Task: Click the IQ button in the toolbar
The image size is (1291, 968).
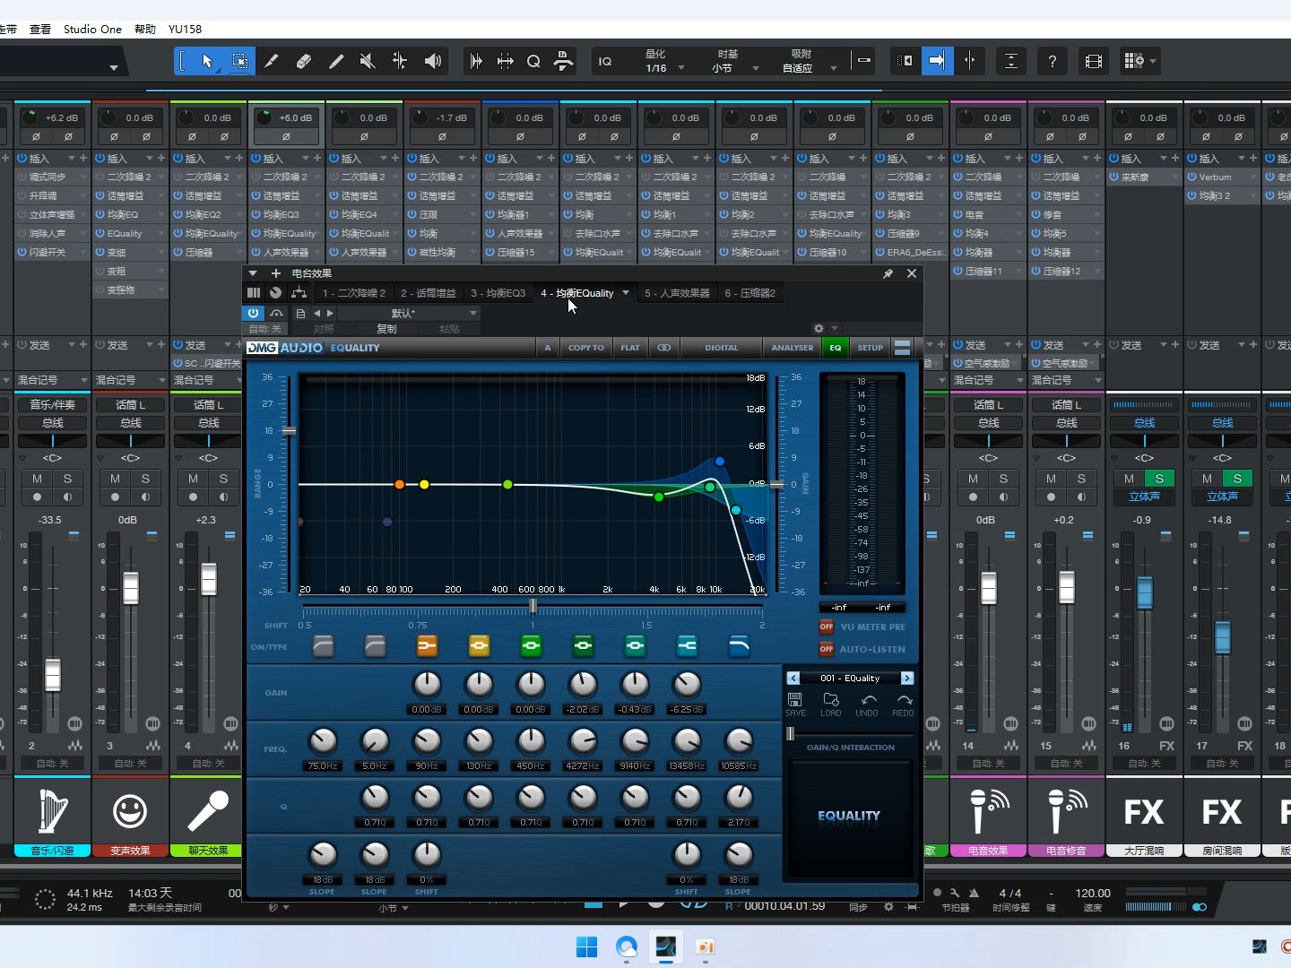Action: (x=605, y=61)
